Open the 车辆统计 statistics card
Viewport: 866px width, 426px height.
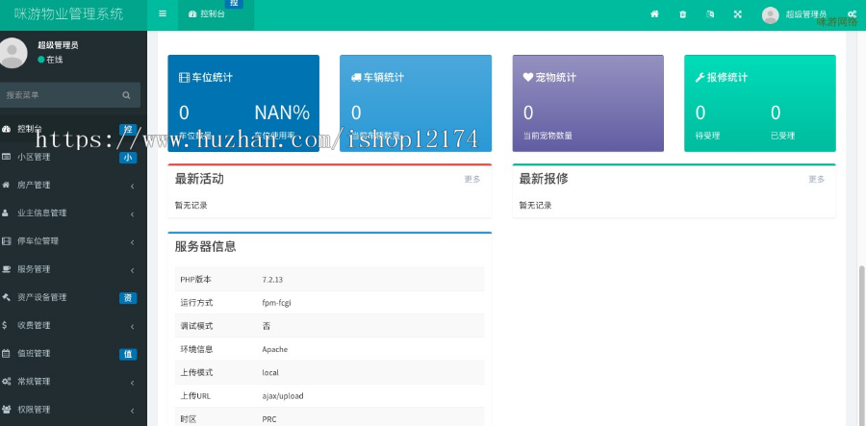point(416,103)
